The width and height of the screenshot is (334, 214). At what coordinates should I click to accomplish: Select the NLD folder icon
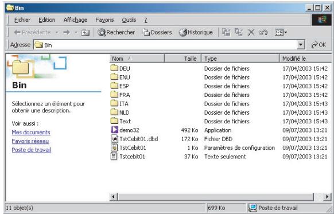(114, 112)
